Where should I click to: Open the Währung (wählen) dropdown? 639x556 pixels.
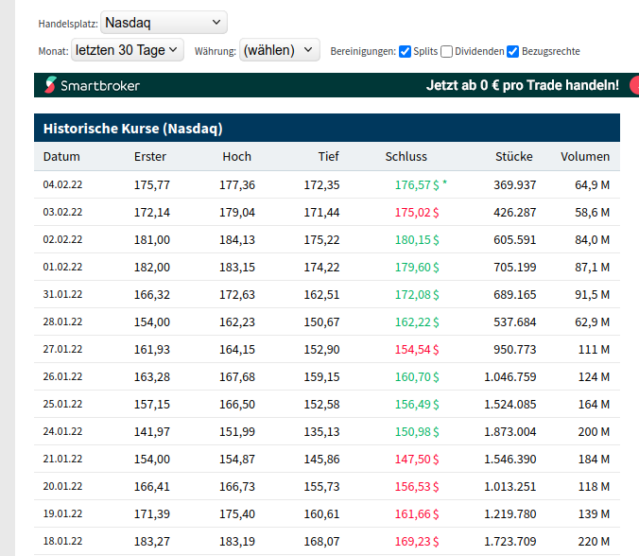(280, 50)
